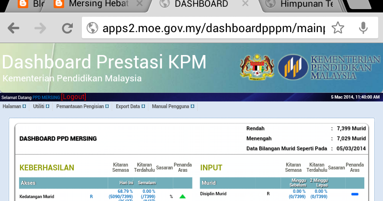Click the Blogger icon on Mersing Hebat tab

coord(59,4)
